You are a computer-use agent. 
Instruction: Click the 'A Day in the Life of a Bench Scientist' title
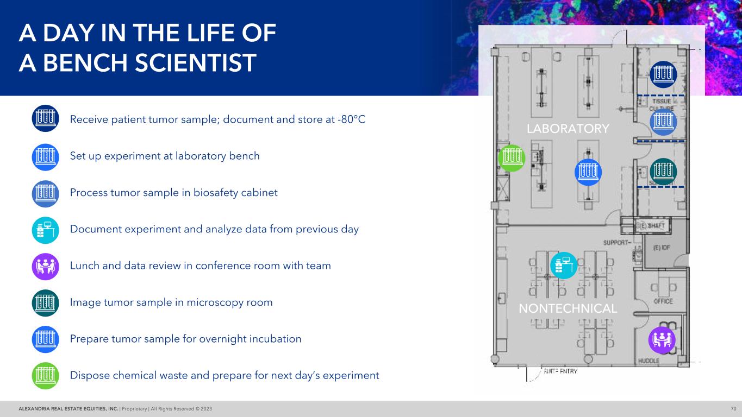click(147, 48)
